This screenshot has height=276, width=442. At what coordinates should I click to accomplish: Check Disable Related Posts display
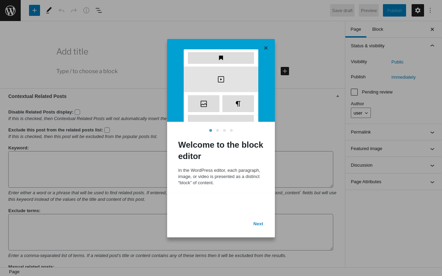pyautogui.click(x=77, y=112)
